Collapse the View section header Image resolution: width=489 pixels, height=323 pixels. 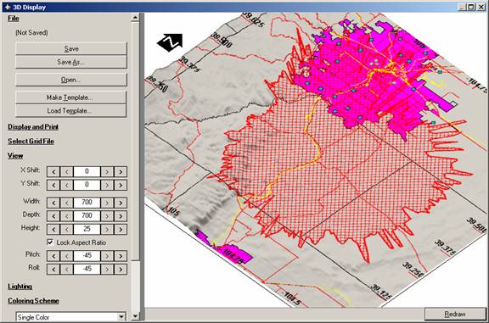[x=15, y=155]
